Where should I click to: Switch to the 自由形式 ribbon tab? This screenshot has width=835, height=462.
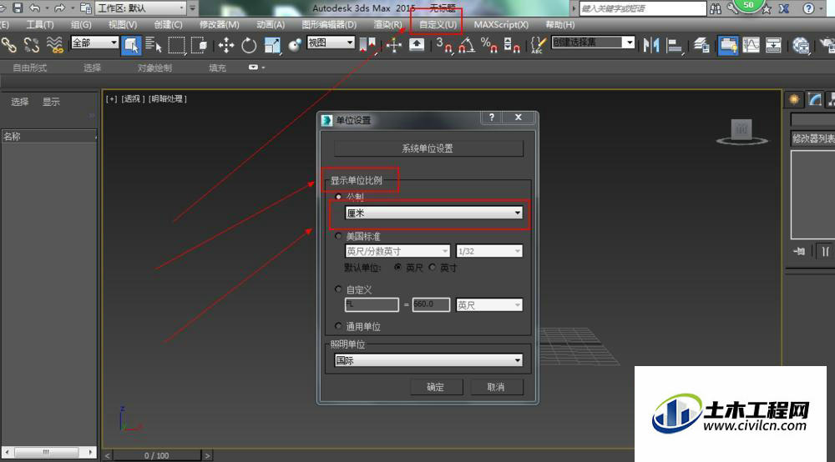click(x=30, y=68)
